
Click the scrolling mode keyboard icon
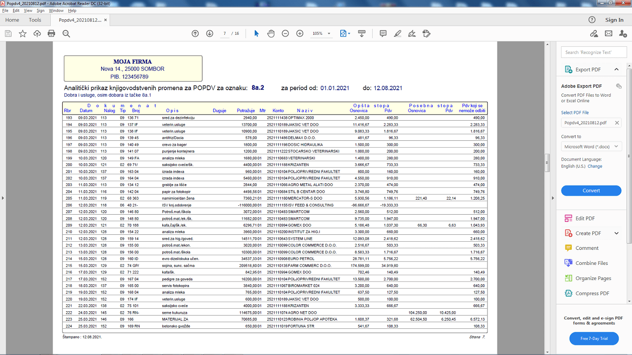[361, 33]
